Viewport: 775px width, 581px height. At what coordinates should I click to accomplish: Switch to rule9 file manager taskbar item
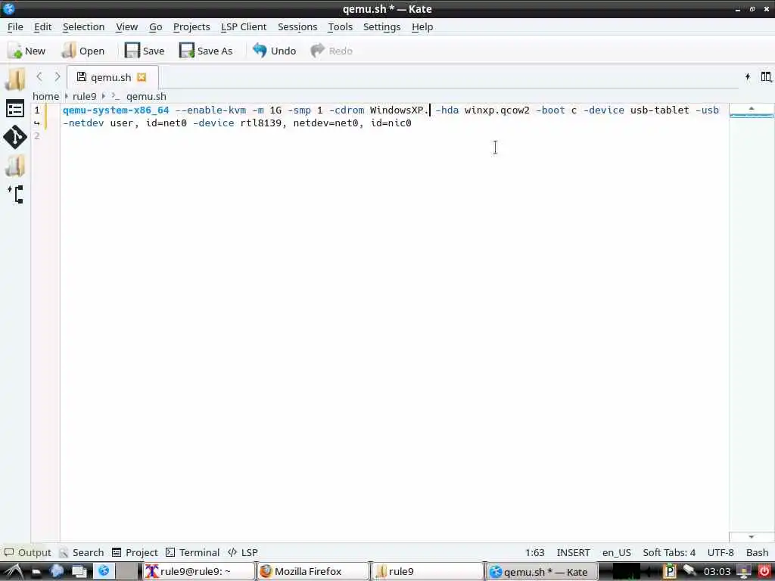click(427, 572)
